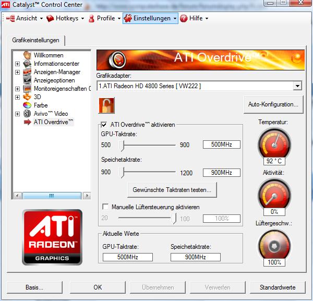Select Farbe in the tree
The width and height of the screenshot is (313, 301).
coord(41,105)
